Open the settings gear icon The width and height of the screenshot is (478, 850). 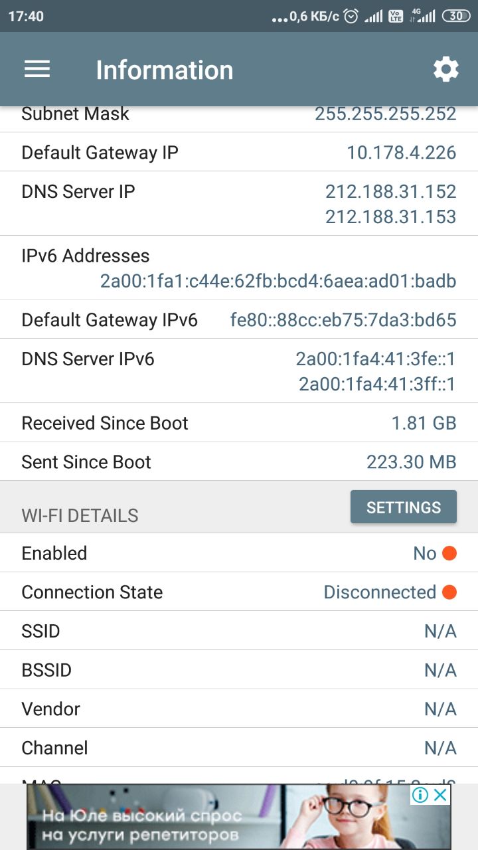445,69
